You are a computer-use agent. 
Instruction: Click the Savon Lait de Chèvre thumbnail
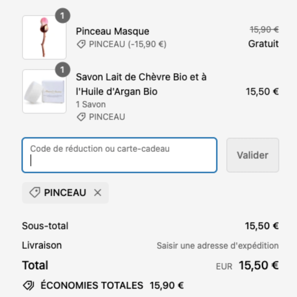(x=44, y=91)
